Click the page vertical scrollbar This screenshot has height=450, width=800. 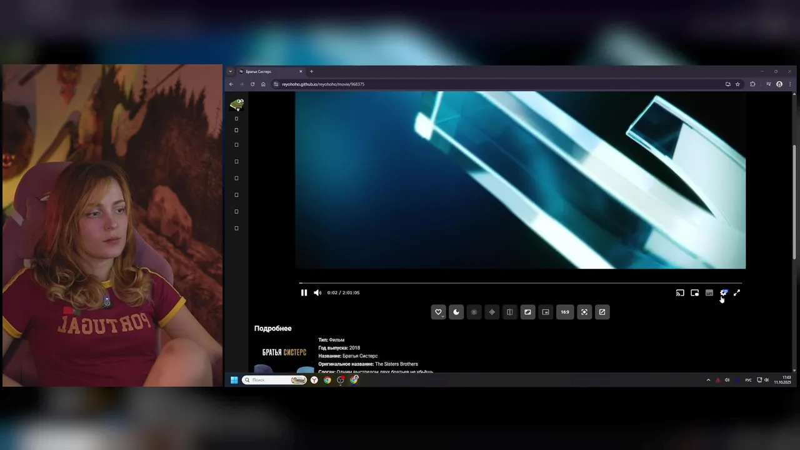click(794, 202)
